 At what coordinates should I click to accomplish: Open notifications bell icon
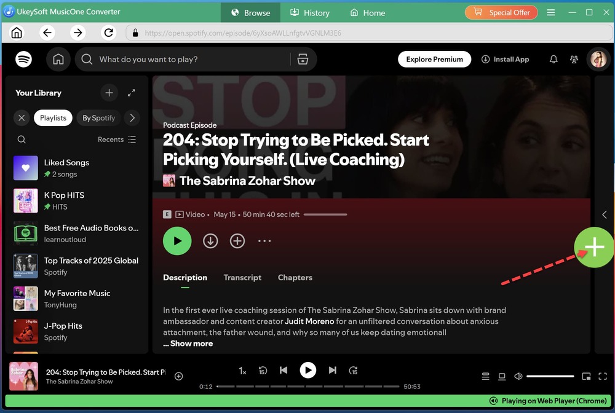click(x=553, y=59)
